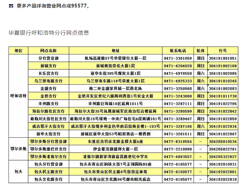Click the 呼和浩特 region cell
This screenshot has height=188, width=247.
18,96
